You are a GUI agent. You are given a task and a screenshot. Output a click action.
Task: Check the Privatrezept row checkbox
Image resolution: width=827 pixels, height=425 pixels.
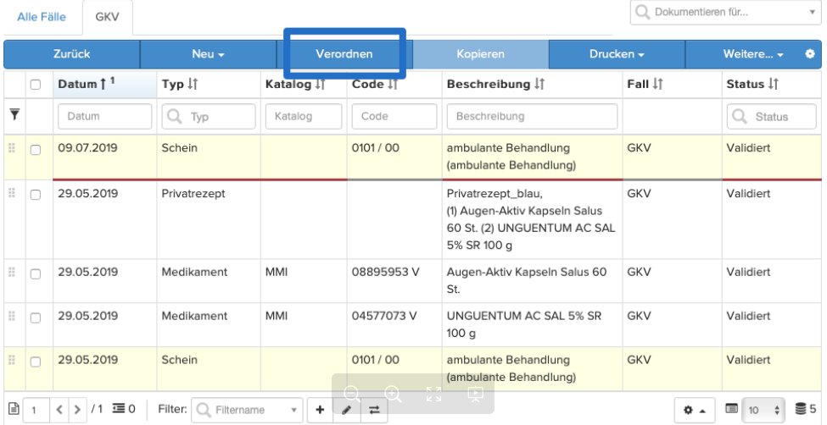click(36, 195)
